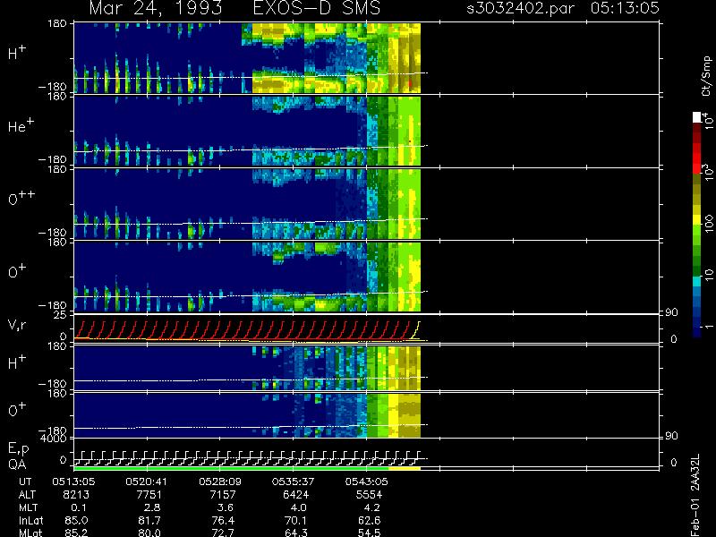Click InLat value '81.7'
This screenshot has width=716, height=537.
[149, 521]
